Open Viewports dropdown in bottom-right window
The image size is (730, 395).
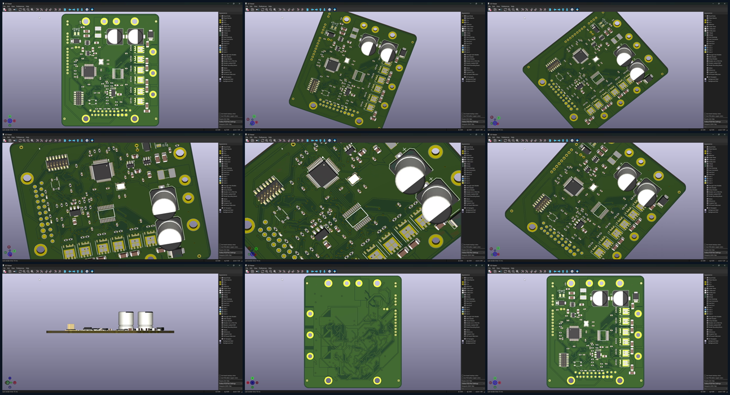[x=715, y=388]
